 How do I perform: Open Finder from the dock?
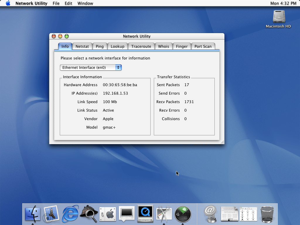click(x=33, y=214)
